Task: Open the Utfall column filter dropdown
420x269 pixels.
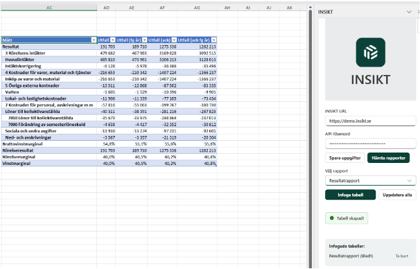Action: pos(113,40)
